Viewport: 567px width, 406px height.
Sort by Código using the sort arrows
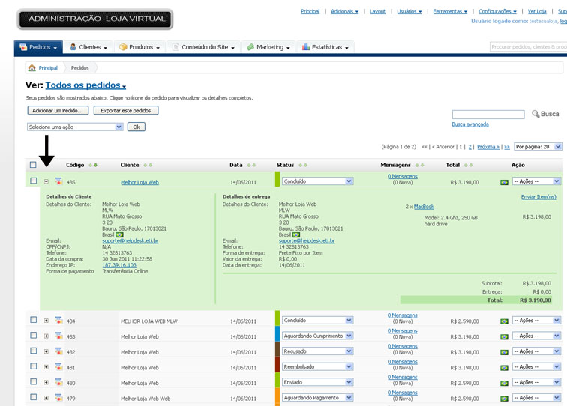pos(93,165)
